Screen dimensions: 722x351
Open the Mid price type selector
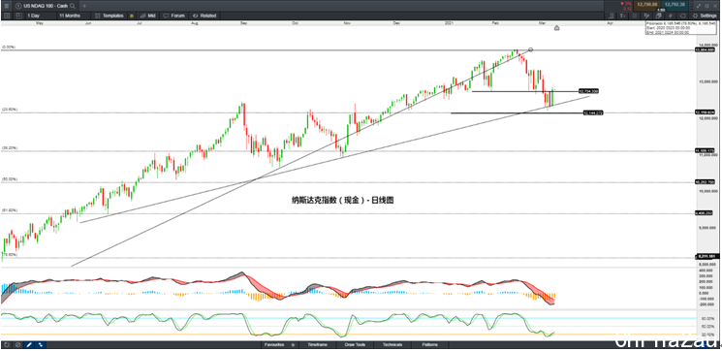[x=147, y=16]
